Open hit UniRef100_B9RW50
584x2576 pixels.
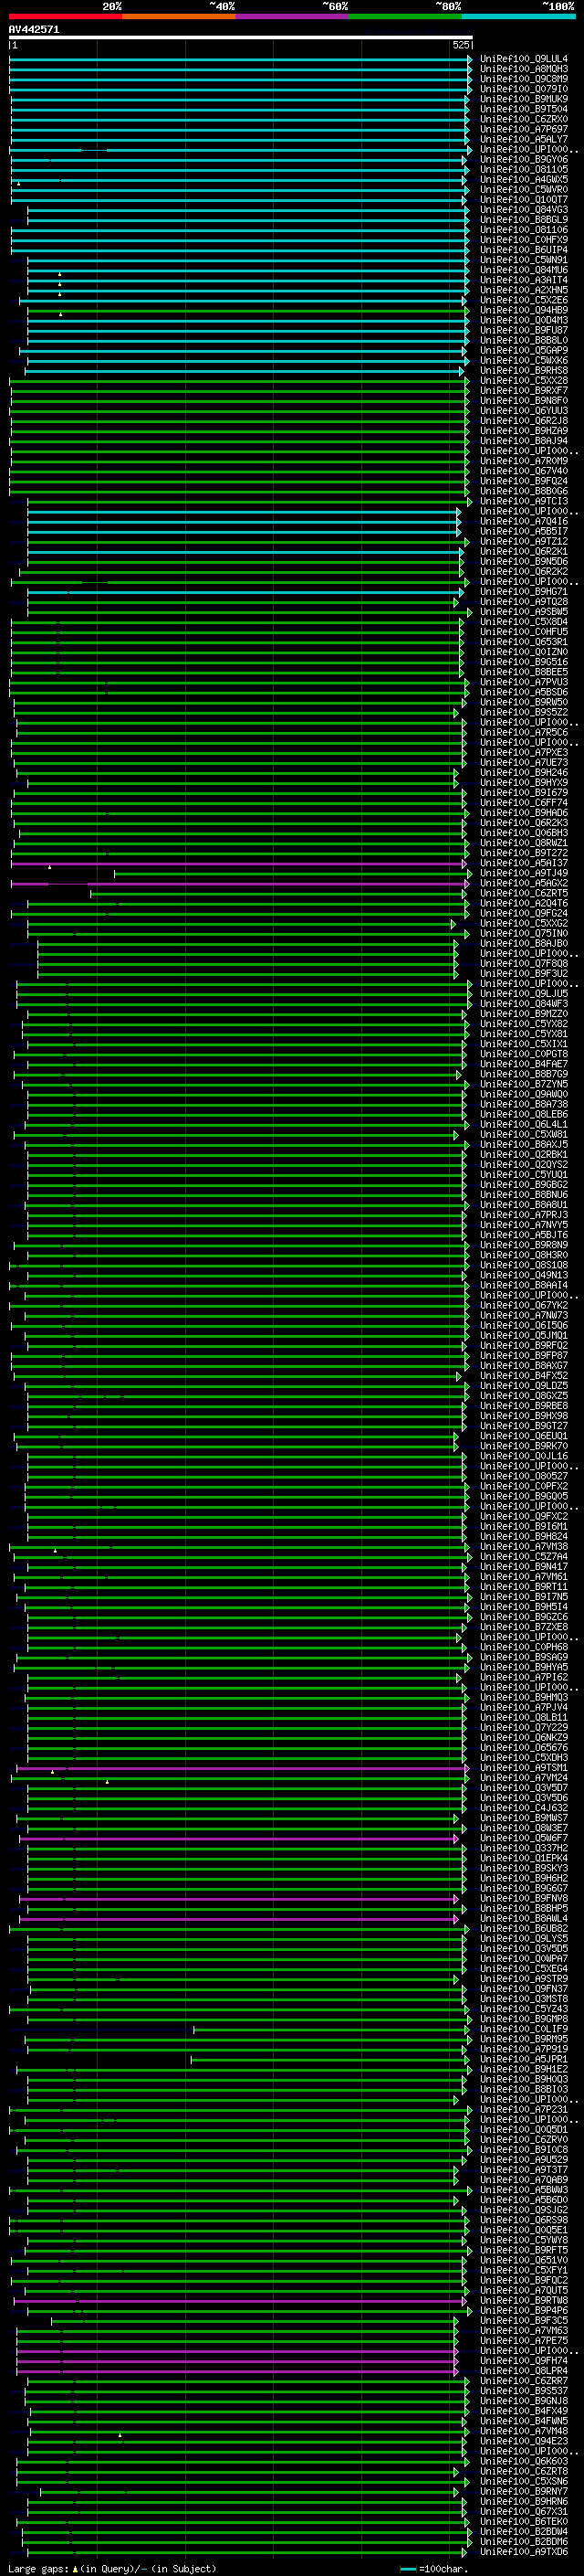tap(523, 703)
